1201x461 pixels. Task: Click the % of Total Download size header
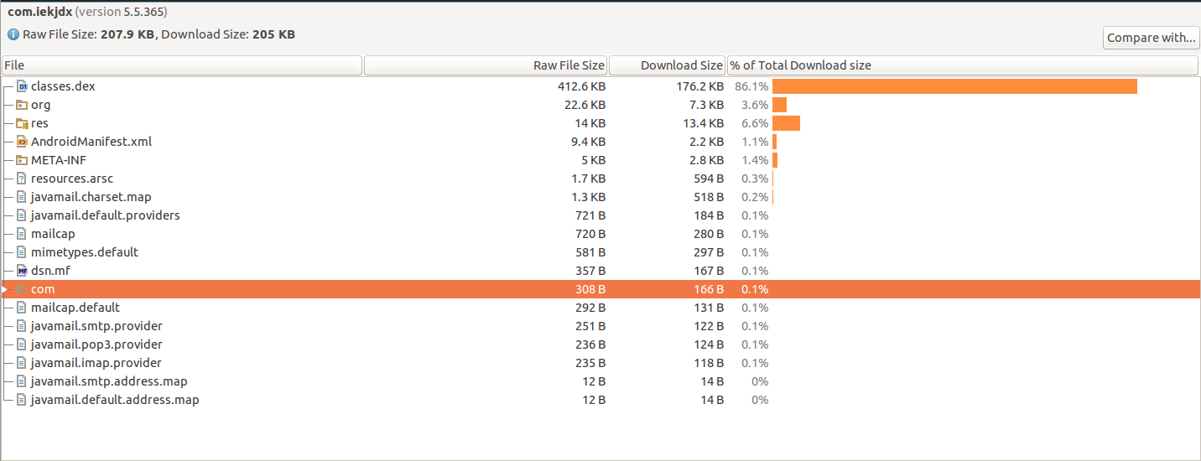[x=963, y=65]
